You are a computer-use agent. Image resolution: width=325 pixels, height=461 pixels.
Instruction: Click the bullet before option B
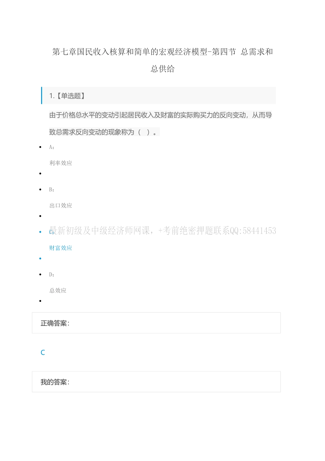(x=40, y=190)
